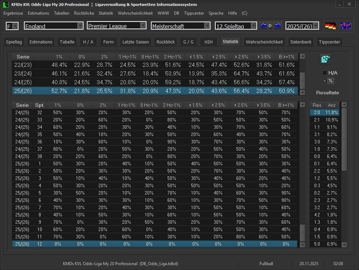Switch language using the British-style flag icon
The width and height of the screenshot is (359, 270).
coord(345,26)
